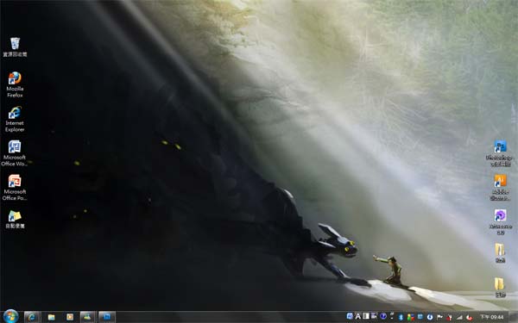Select the Adobe Illustrator desktop shortcut
The width and height of the screenshot is (518, 323).
(x=500, y=188)
